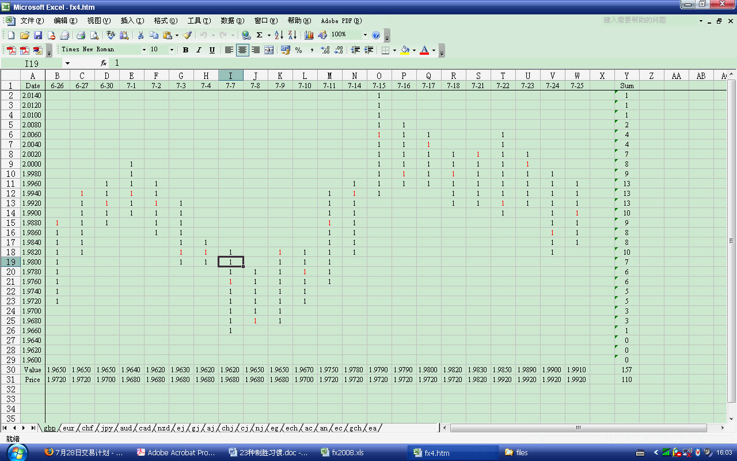The width and height of the screenshot is (737, 461).
Task: Open the 插入(I) menu
Action: click(x=132, y=21)
